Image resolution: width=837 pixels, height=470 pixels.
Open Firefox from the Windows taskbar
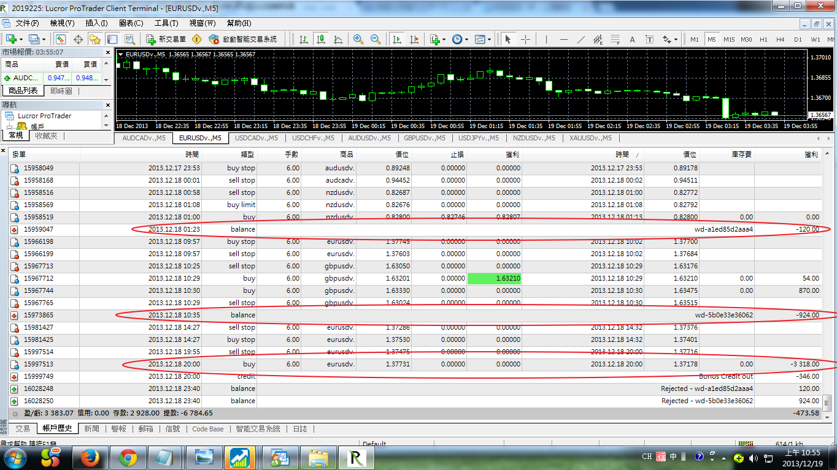click(90, 457)
